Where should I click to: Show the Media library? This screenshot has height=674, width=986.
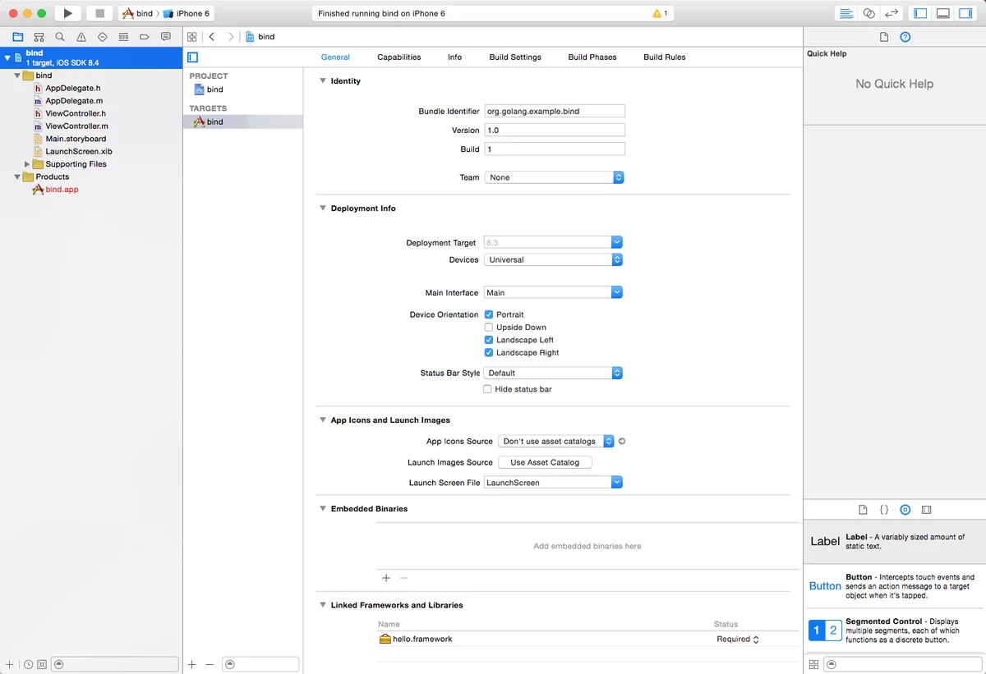(x=927, y=510)
